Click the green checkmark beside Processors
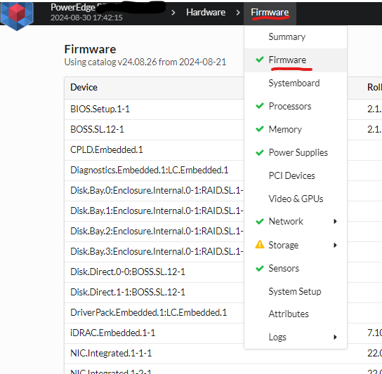The width and height of the screenshot is (382, 374). (260, 106)
